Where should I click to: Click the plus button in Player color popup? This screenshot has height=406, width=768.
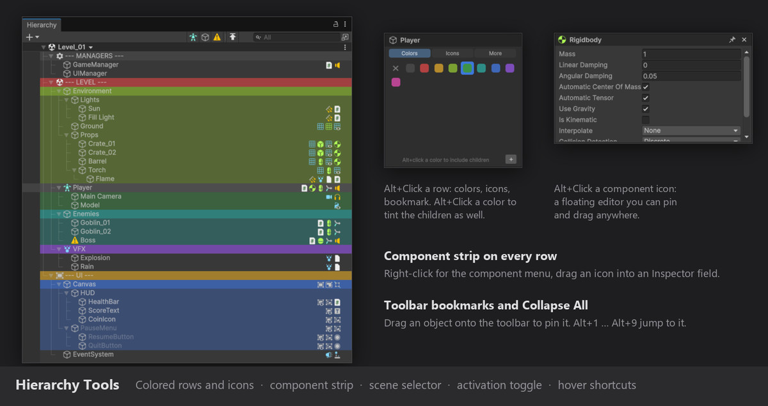511,159
